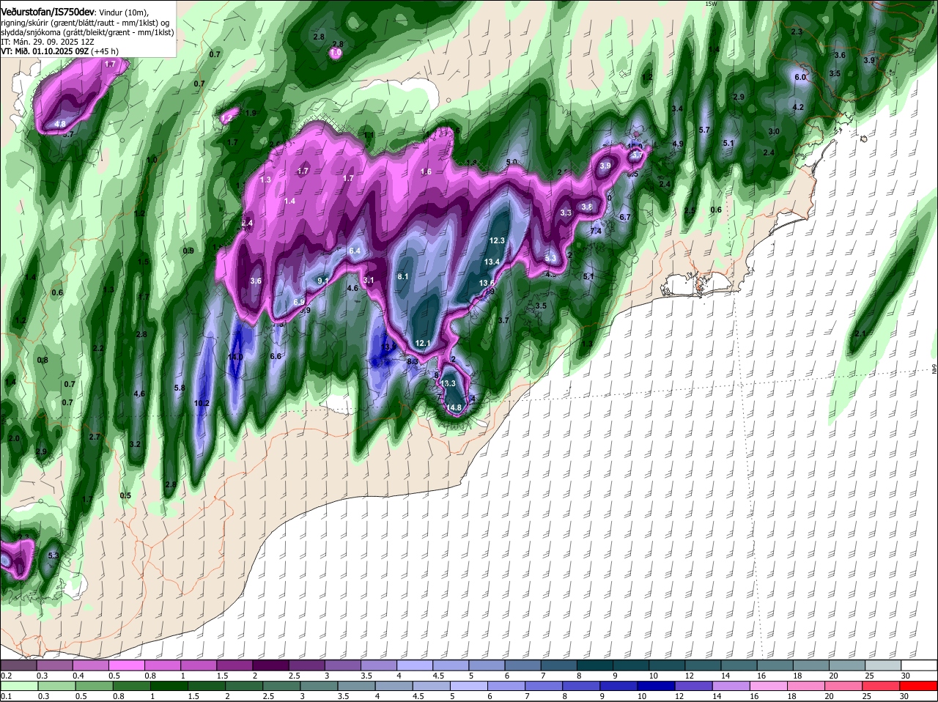This screenshot has height=702, width=938.
Task: Click the 5.8 value label
Action: pos(180,388)
